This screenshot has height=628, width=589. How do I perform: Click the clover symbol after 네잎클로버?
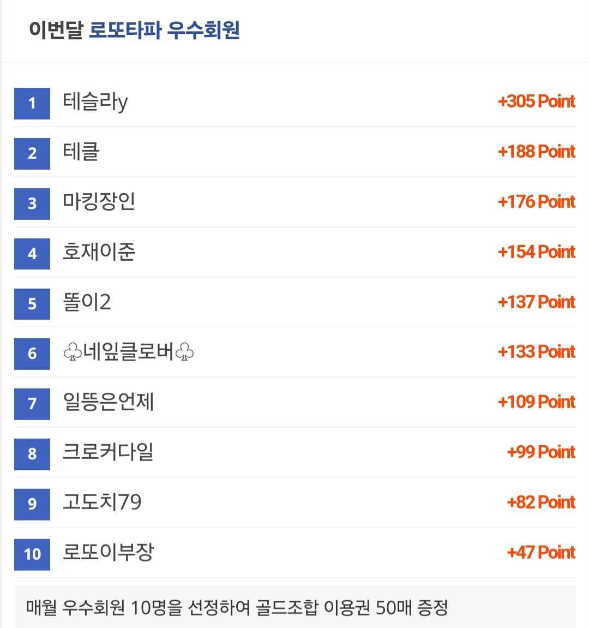pos(184,352)
